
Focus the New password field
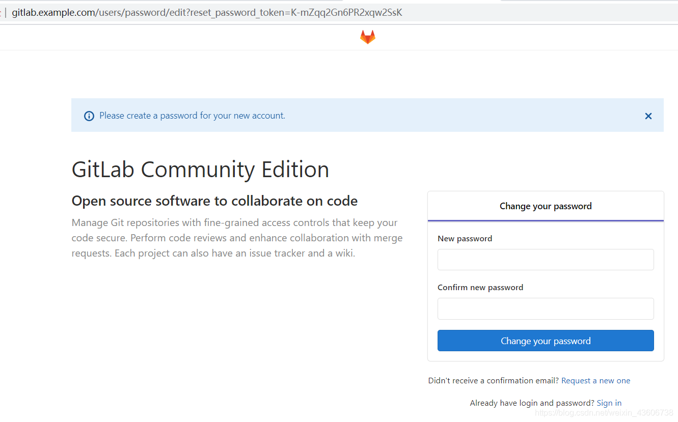(x=546, y=260)
